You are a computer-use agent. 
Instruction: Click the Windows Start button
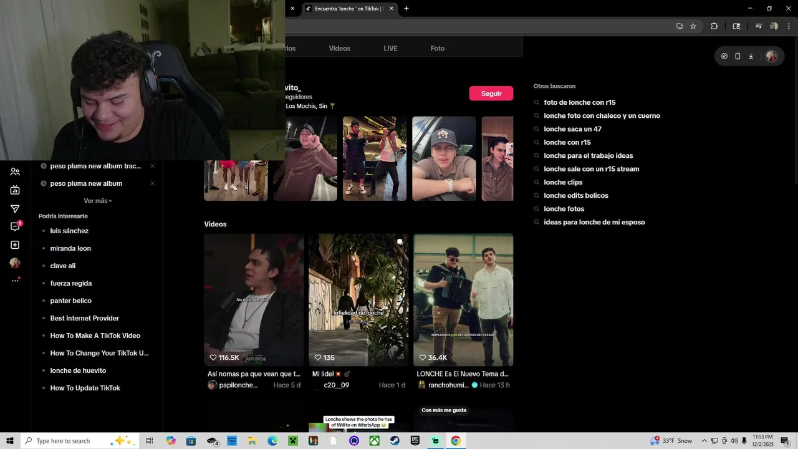[x=10, y=441]
